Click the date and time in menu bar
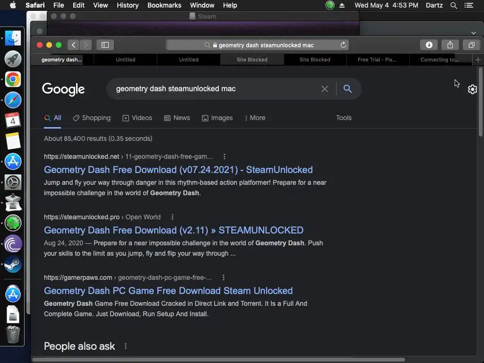Screen dimensions: 484x363 (386, 5)
